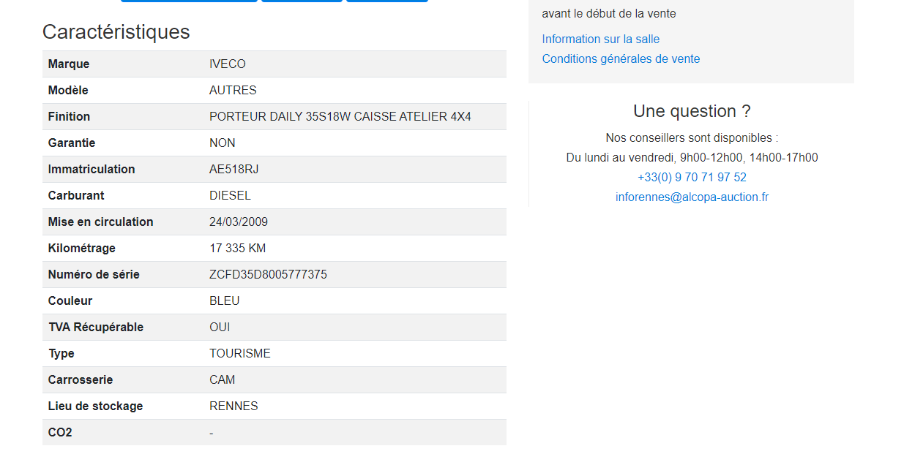This screenshot has height=454, width=904.
Task: Click the Lieu de stockage label
Action: [95, 406]
